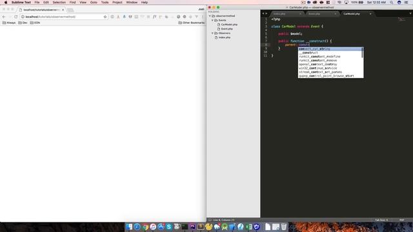Open the Always bookmarks folder
This screenshot has width=413, height=232.
click(9, 23)
